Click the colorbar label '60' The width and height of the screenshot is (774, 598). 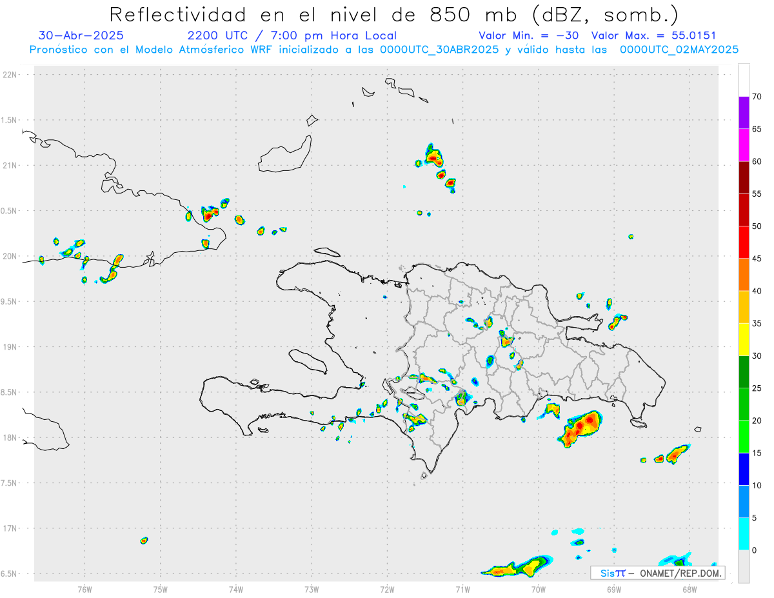757,161
